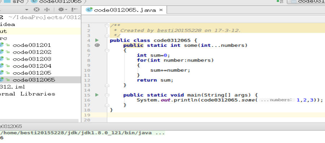Click the scroll-from-source crosshair icon
This screenshot has height=143, width=325.
point(37,9)
